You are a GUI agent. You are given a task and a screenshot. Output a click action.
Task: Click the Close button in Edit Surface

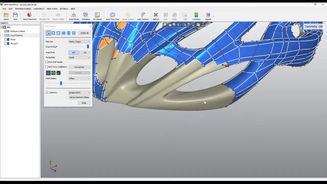(84, 103)
